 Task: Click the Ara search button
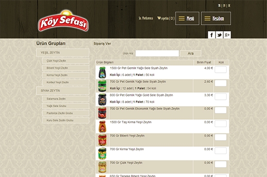point(191,53)
